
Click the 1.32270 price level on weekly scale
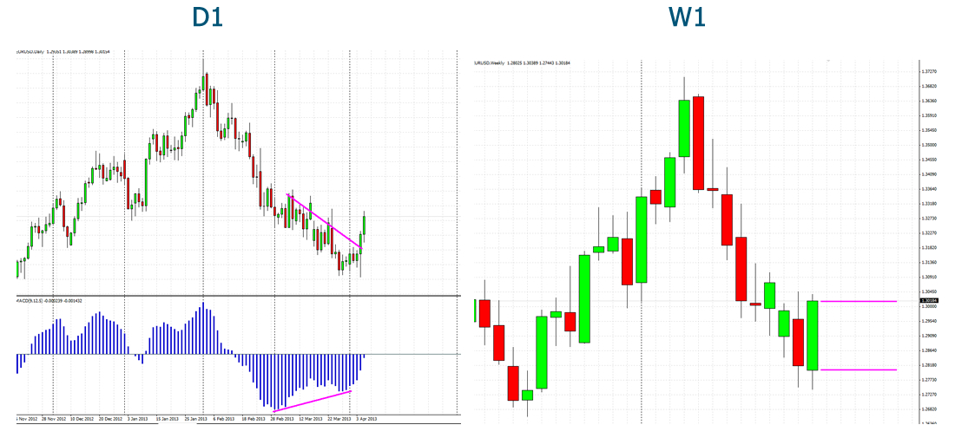930,232
